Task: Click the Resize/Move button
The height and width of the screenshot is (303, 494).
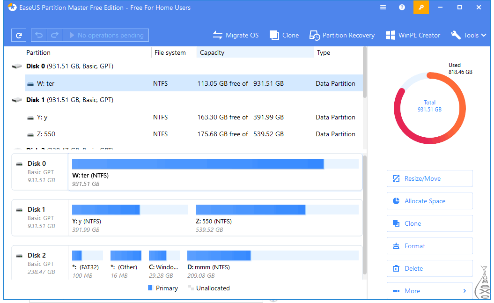Action: click(x=430, y=178)
